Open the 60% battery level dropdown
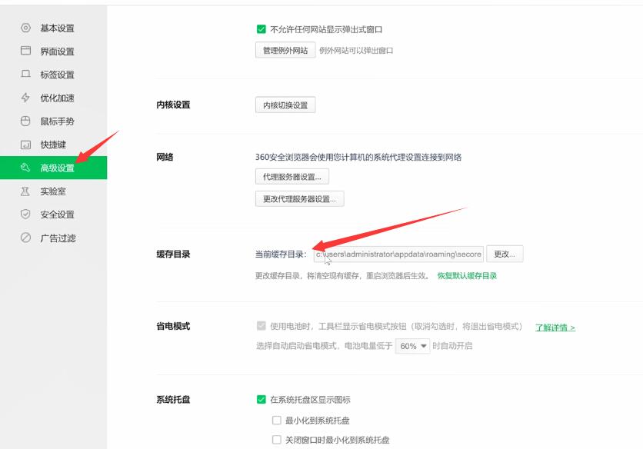Screen dimensions: 643x449 [412, 346]
